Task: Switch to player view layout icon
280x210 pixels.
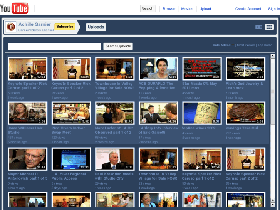Action: click(258, 27)
